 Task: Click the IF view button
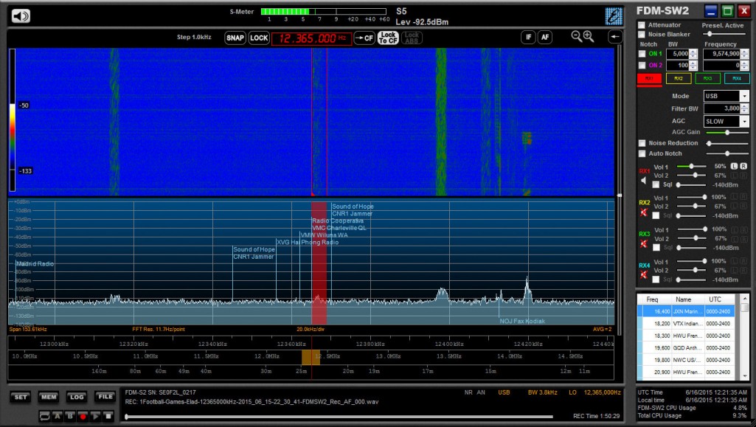(x=528, y=37)
